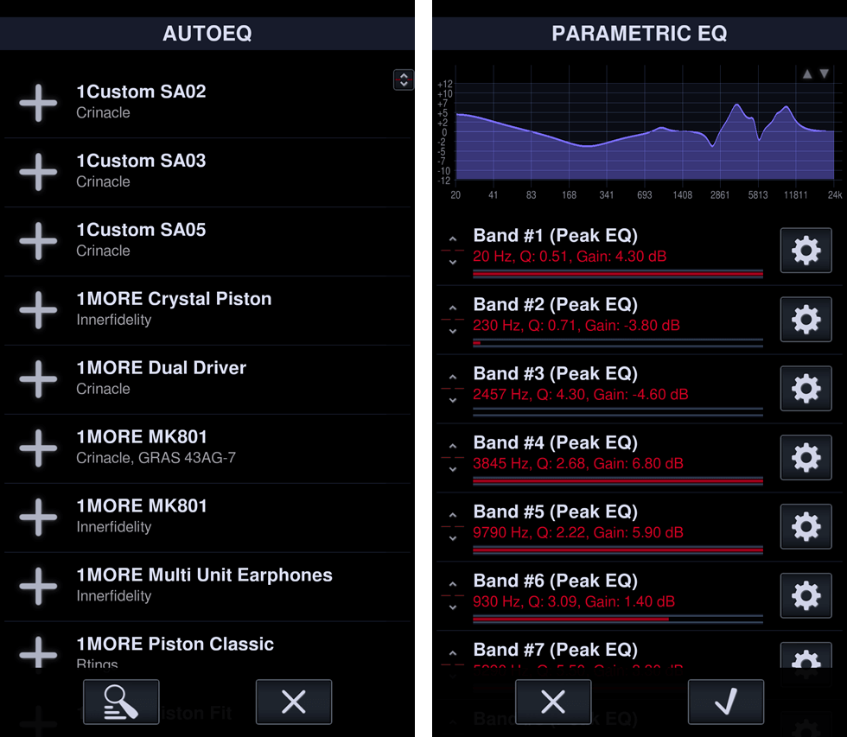The height and width of the screenshot is (737, 847).
Task: Adjust Band #6 gain slider
Action: click(x=618, y=619)
